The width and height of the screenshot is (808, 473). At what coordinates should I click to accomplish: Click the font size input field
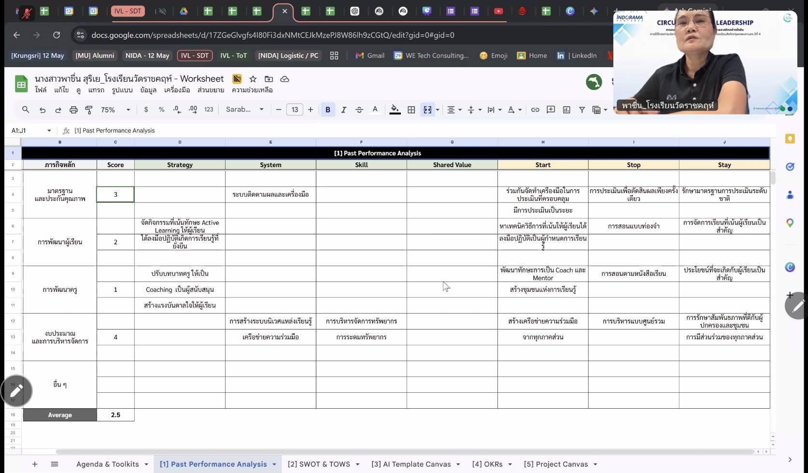(x=295, y=110)
